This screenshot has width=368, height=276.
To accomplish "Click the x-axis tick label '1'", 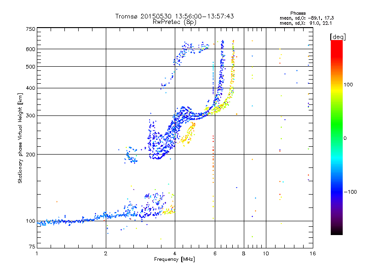I will pyautogui.click(x=37, y=253).
